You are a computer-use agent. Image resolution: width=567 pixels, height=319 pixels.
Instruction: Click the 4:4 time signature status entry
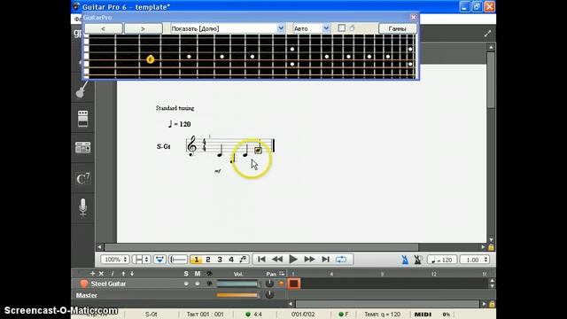[x=254, y=315]
